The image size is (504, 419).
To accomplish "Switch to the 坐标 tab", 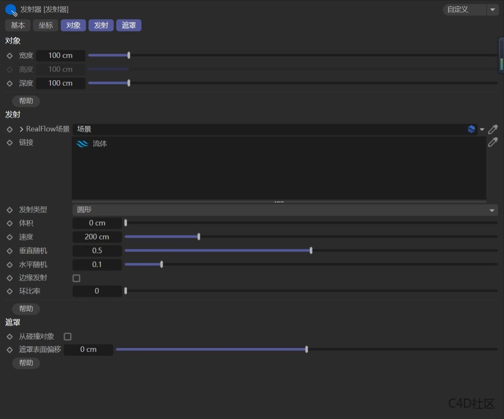I will coord(45,25).
